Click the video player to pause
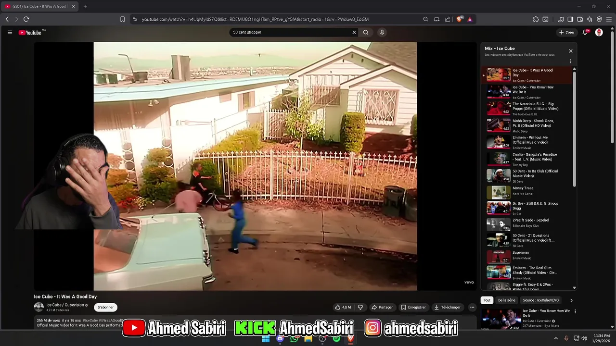Screen dimensions: 616x346 tap(255, 166)
